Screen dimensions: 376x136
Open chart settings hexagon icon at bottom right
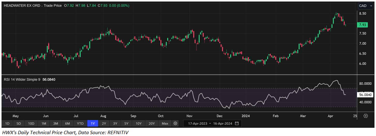pos(365,116)
